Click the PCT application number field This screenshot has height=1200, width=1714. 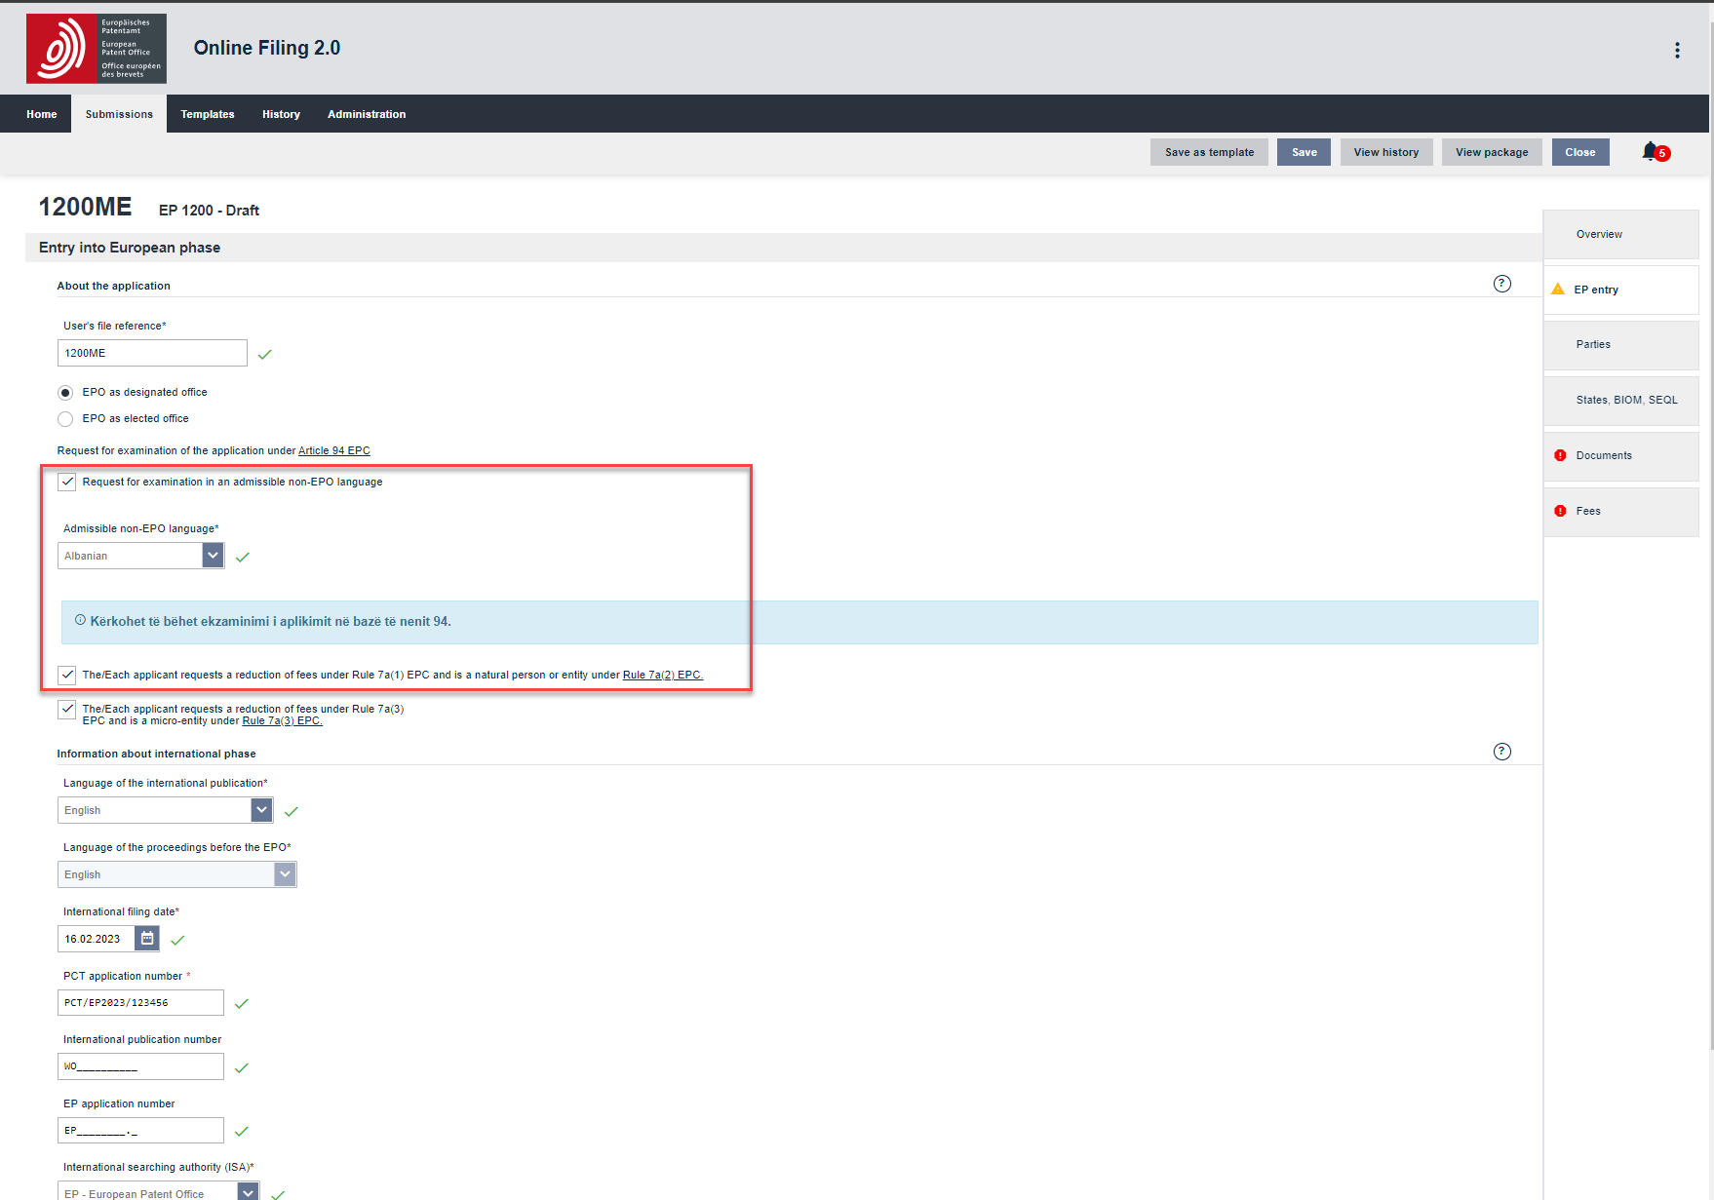[x=140, y=1003]
